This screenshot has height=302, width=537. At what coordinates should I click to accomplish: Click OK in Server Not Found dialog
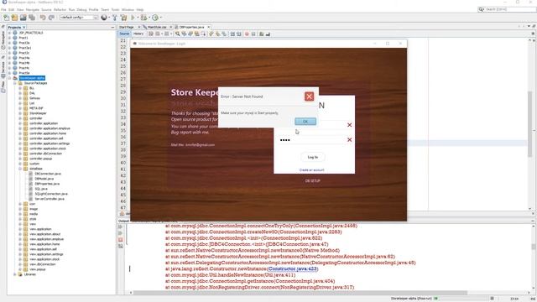click(305, 121)
